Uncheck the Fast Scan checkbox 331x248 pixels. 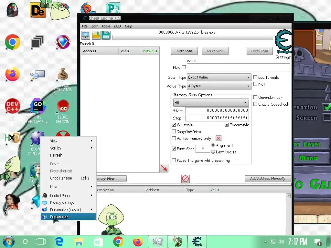coord(174,149)
